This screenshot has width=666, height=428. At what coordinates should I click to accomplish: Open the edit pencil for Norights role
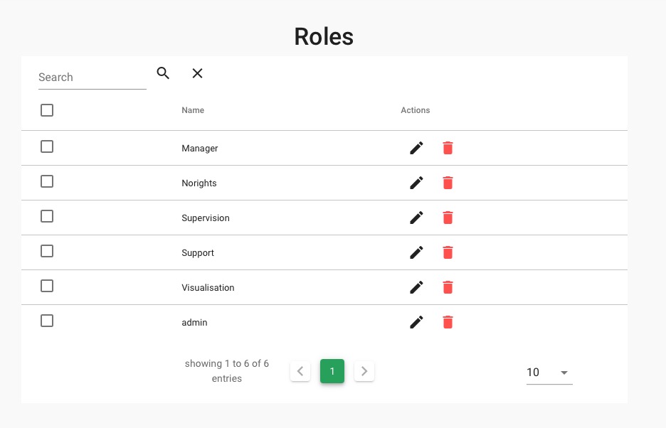coord(416,183)
